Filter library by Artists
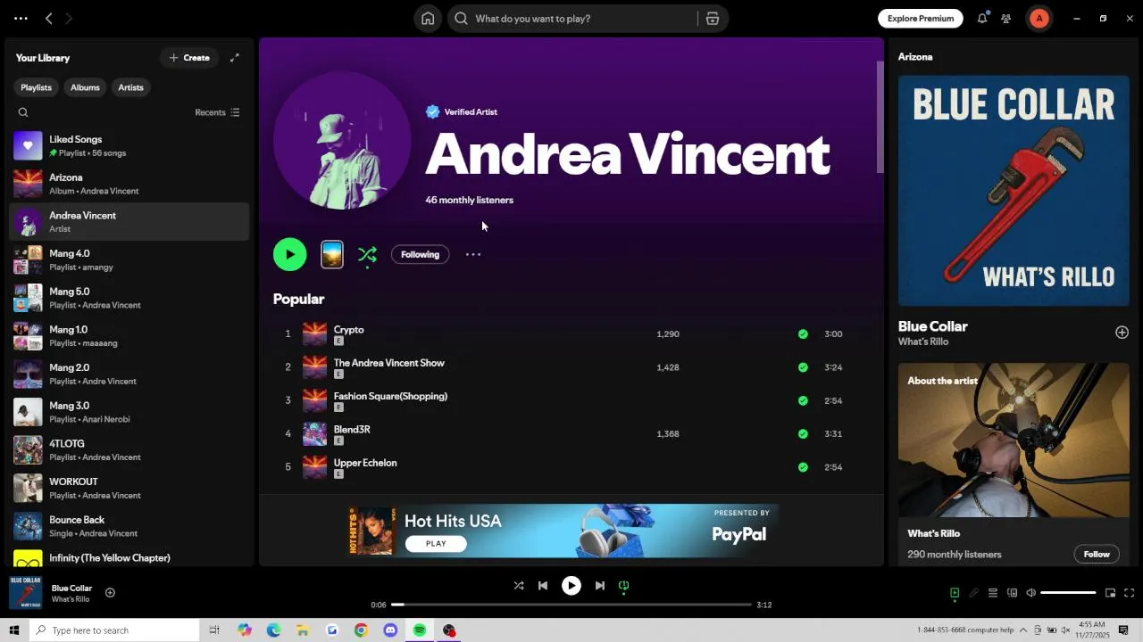The image size is (1143, 642). tap(130, 87)
